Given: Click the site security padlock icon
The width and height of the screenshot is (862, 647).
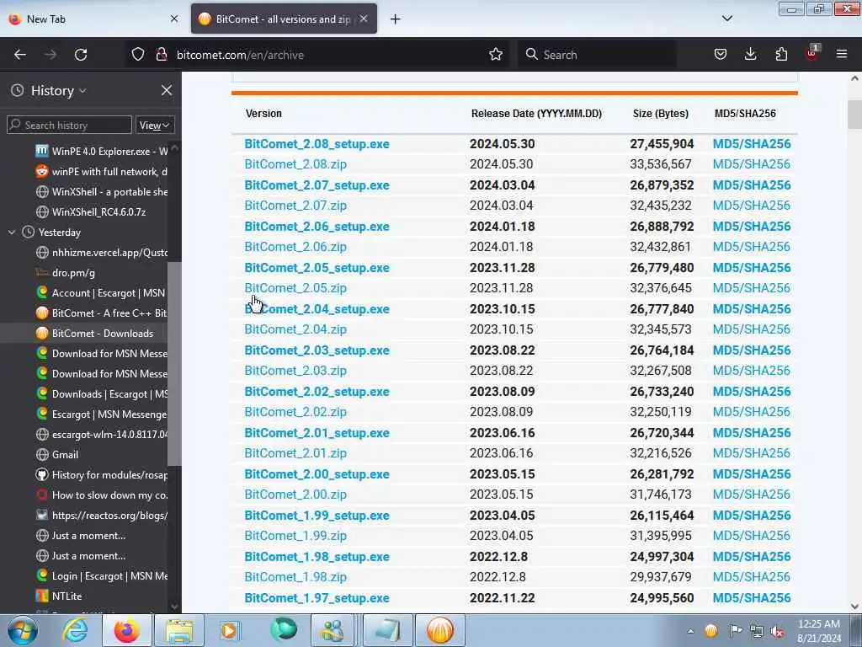Looking at the screenshot, I should click(161, 55).
